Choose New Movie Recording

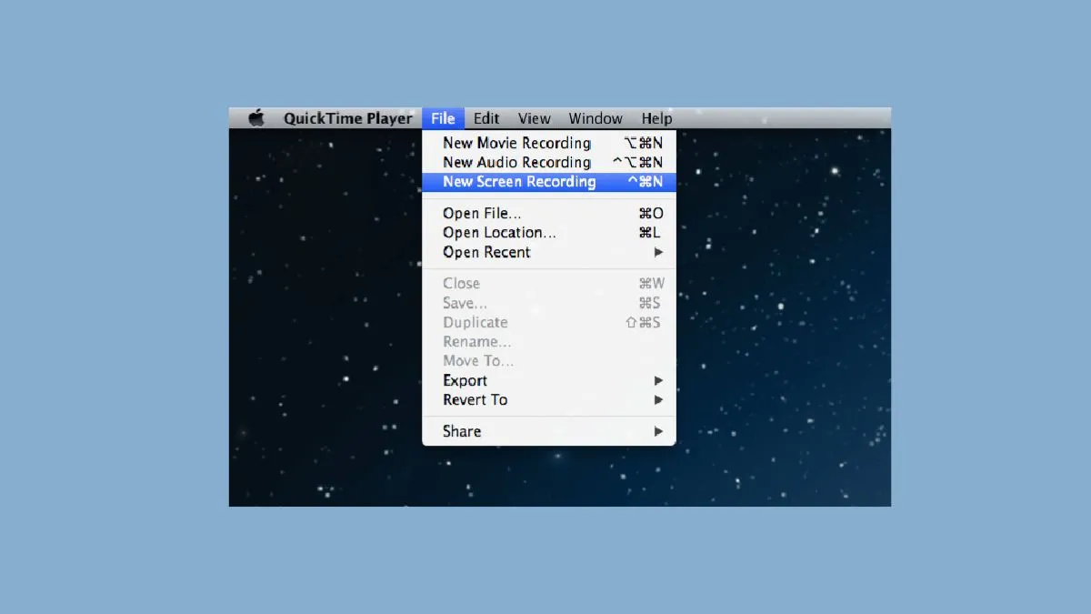click(516, 143)
